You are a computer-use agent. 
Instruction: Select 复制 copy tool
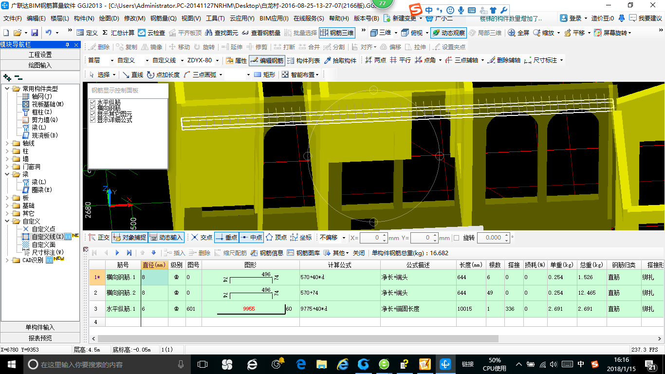(x=127, y=47)
